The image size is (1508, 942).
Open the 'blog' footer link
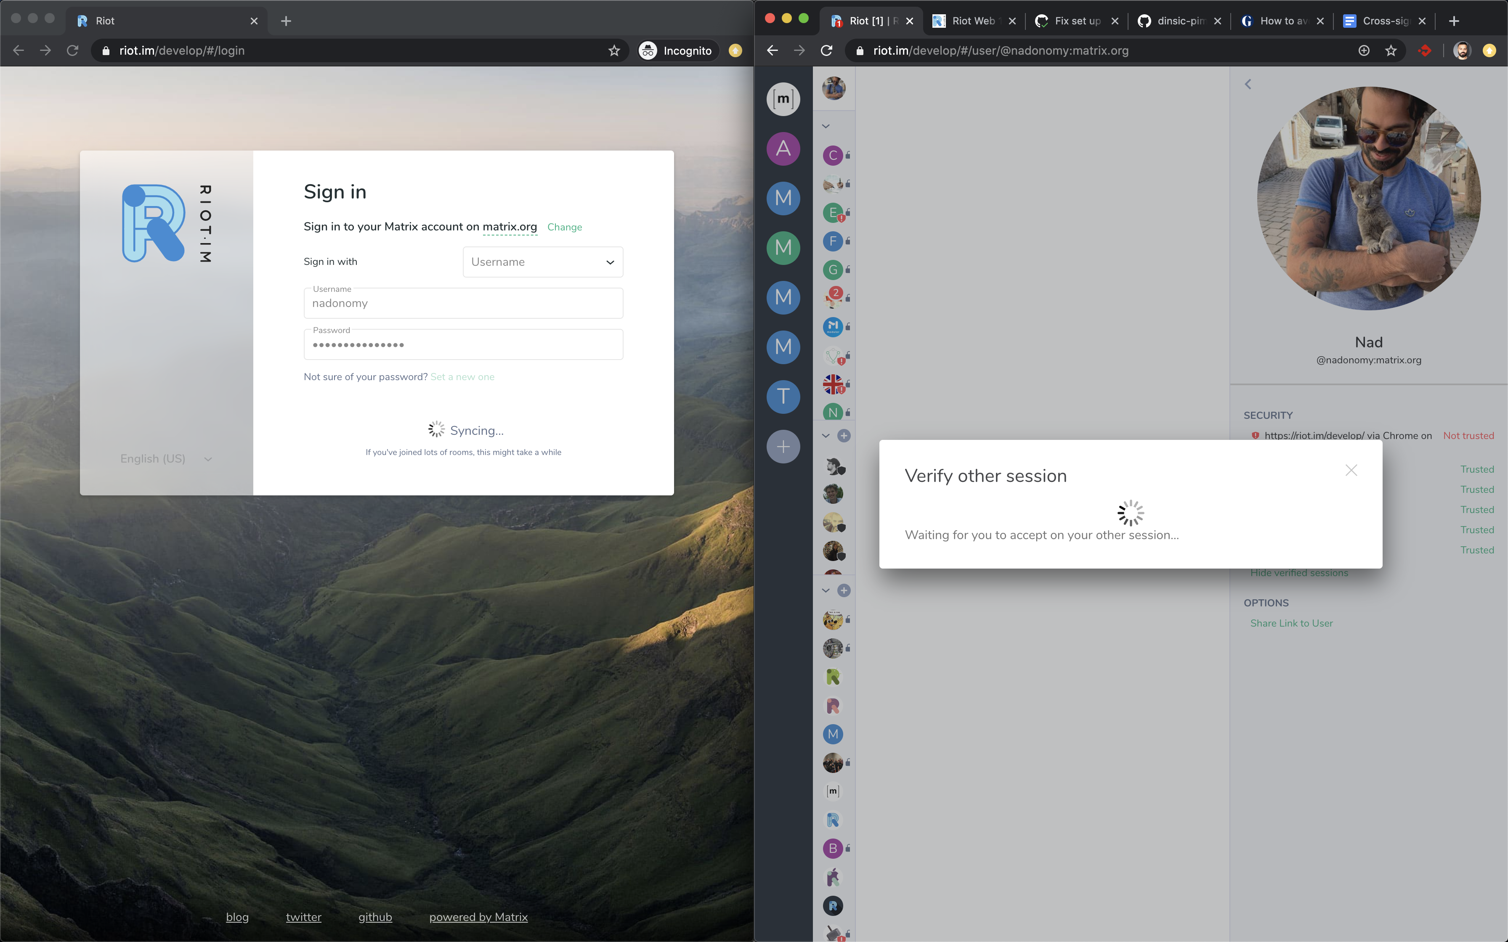237,917
